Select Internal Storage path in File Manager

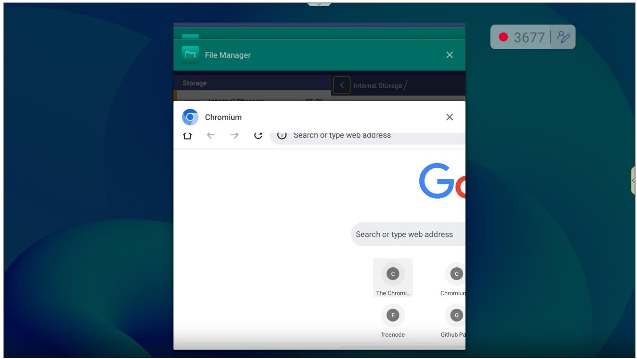coord(378,86)
